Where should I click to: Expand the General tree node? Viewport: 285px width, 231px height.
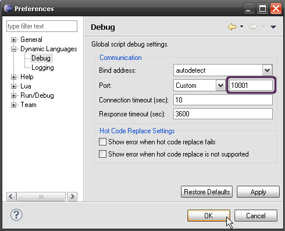[x=13, y=40]
